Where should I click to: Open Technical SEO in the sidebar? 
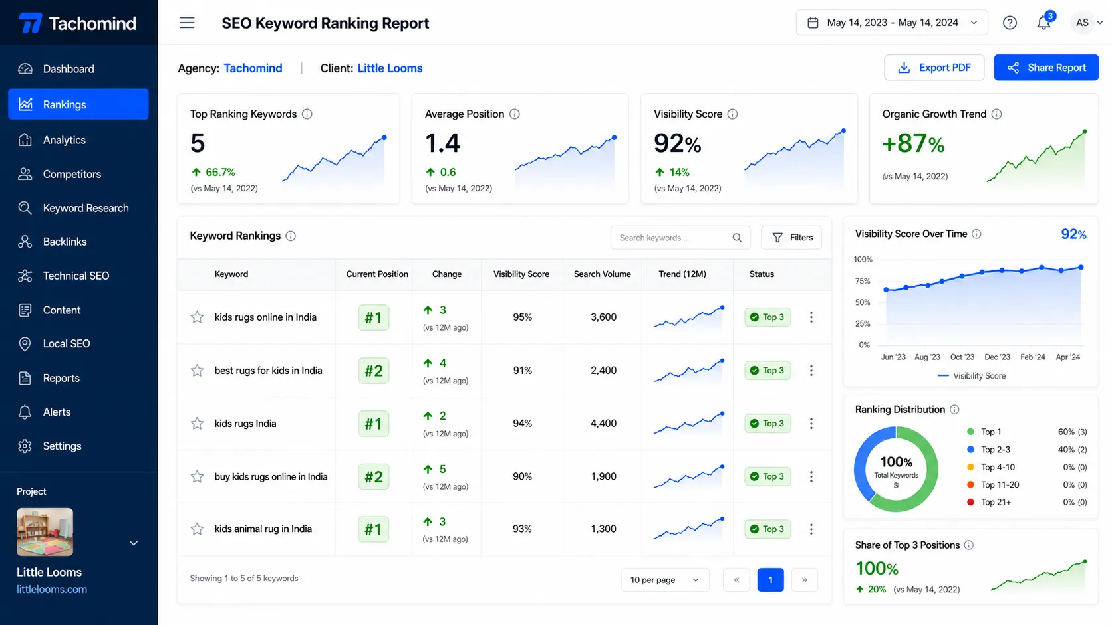click(78, 276)
